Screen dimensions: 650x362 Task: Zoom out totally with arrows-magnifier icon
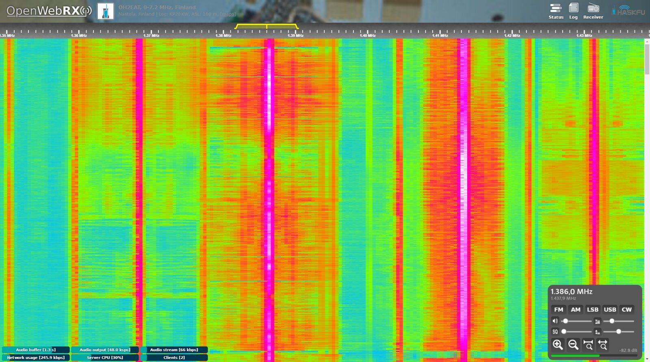coord(603,345)
